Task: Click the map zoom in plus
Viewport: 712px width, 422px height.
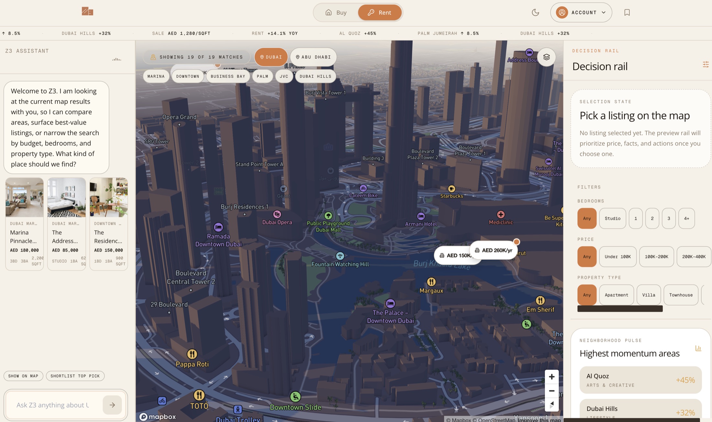Action: 551,377
